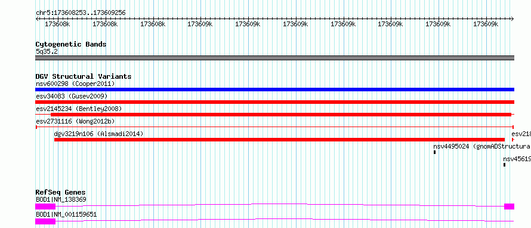Click the small black nsv4495024 variant marker

tap(434, 152)
